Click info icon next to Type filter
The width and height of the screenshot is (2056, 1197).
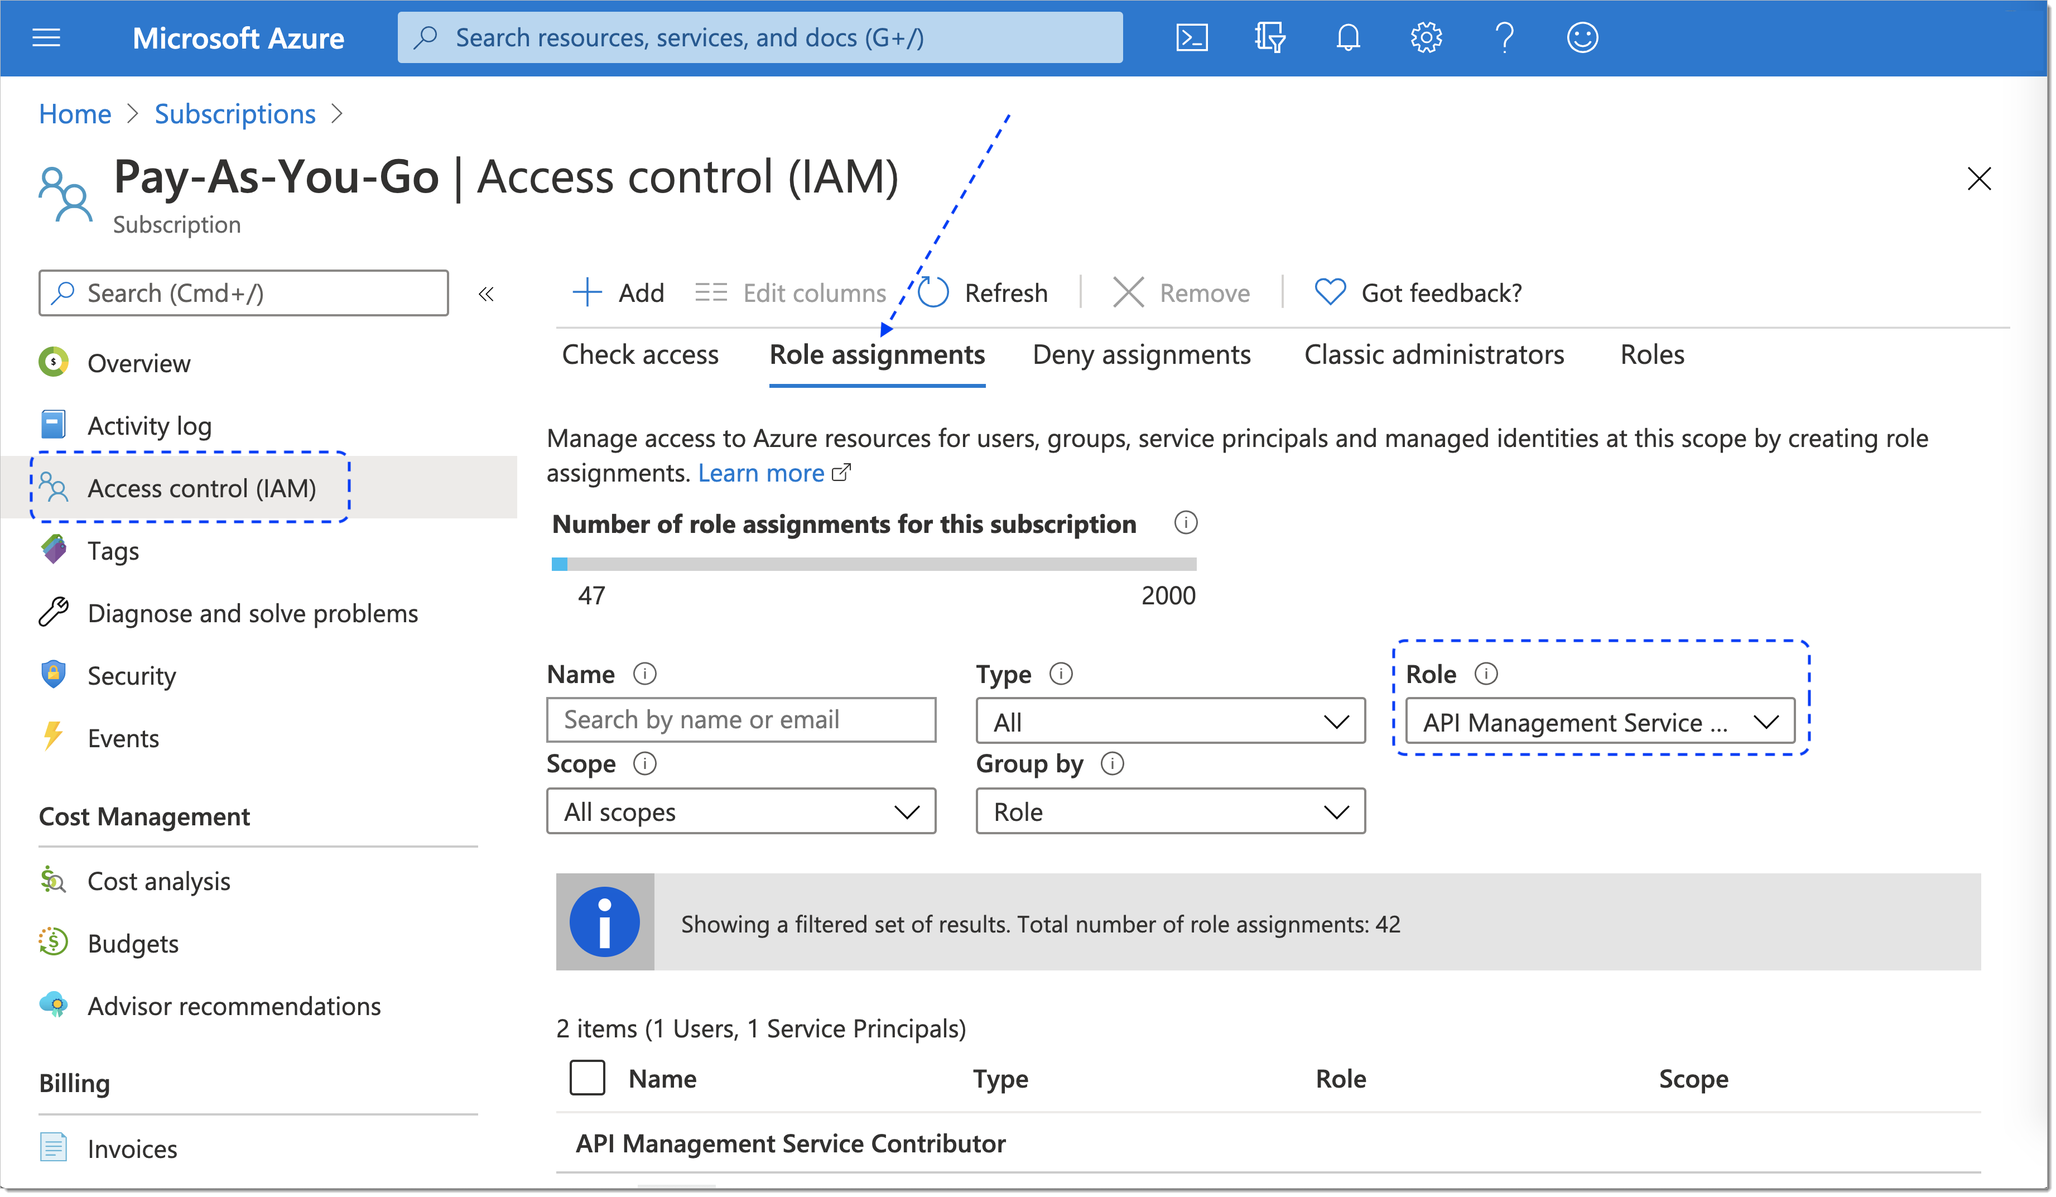click(1061, 674)
